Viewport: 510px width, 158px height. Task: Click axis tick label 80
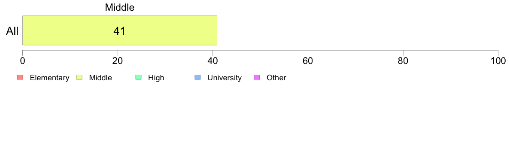click(403, 61)
